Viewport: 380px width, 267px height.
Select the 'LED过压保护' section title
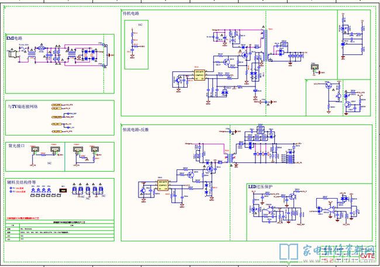(260, 186)
